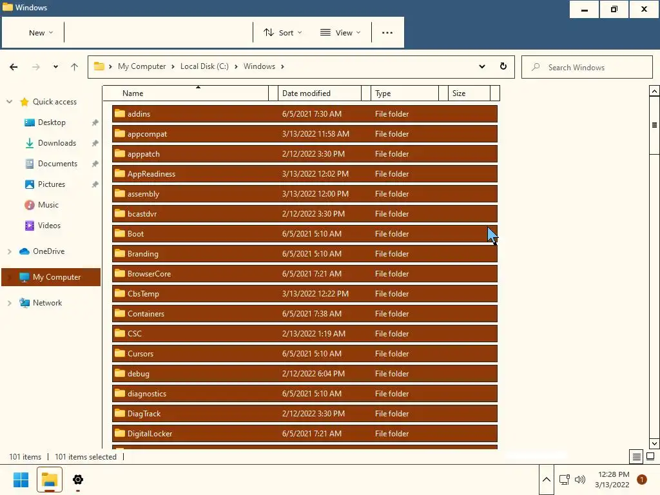Open Documents in the sidebar
The height and width of the screenshot is (495, 660).
57,163
